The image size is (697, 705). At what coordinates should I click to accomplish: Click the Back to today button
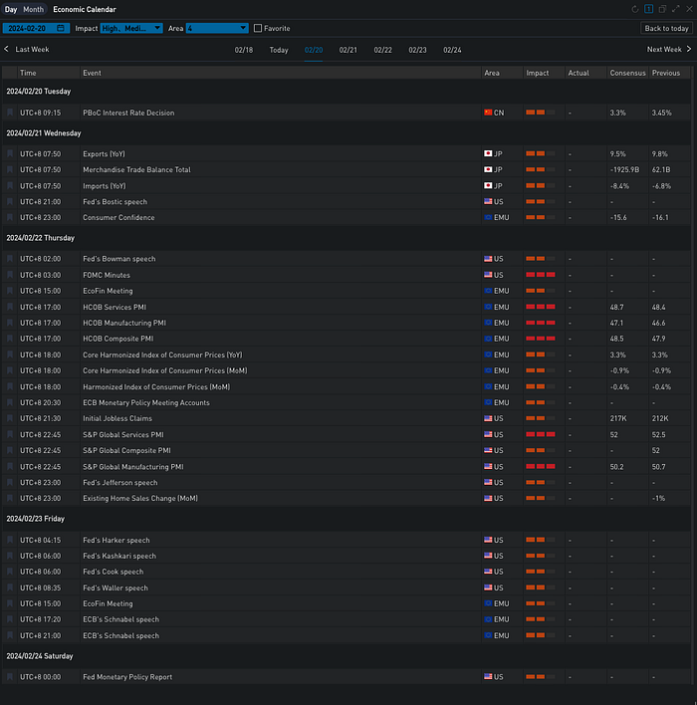[x=665, y=29]
